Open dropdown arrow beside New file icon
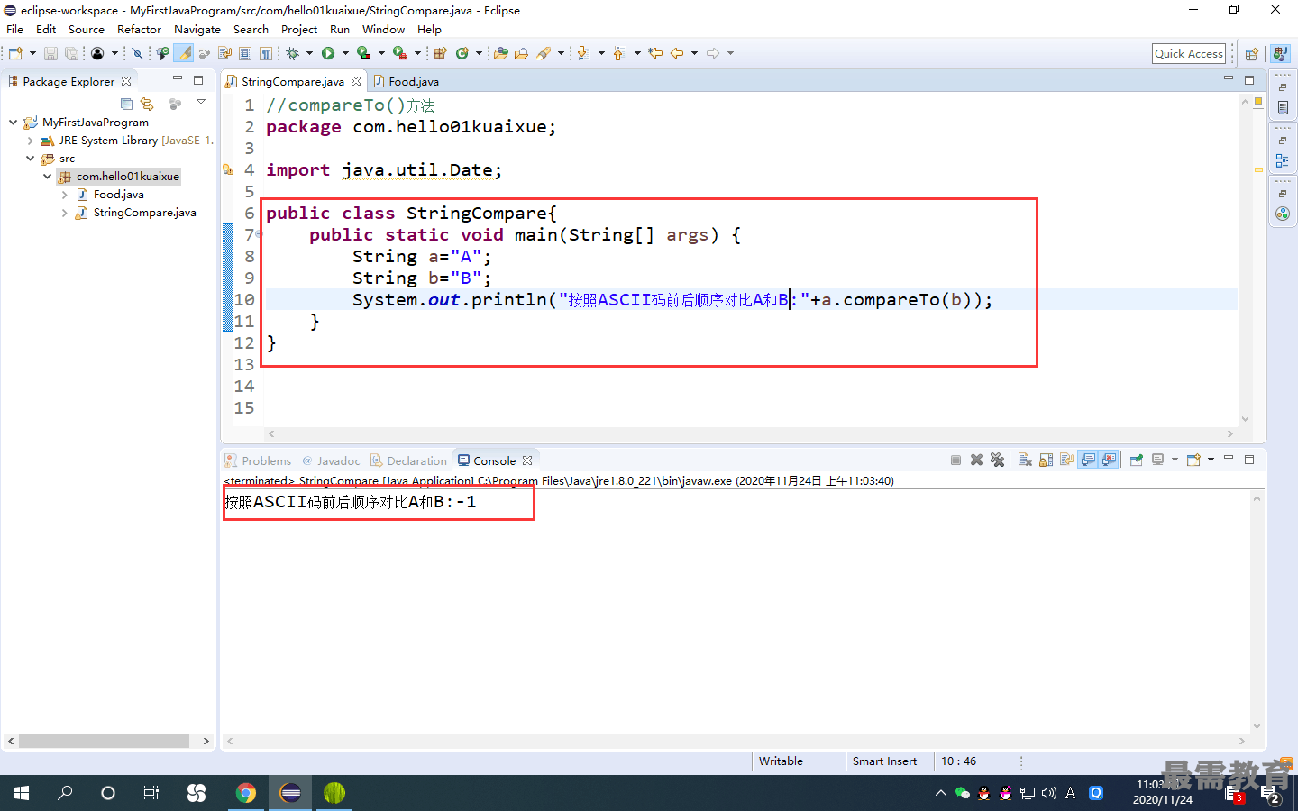Image resolution: width=1298 pixels, height=811 pixels. [32, 53]
